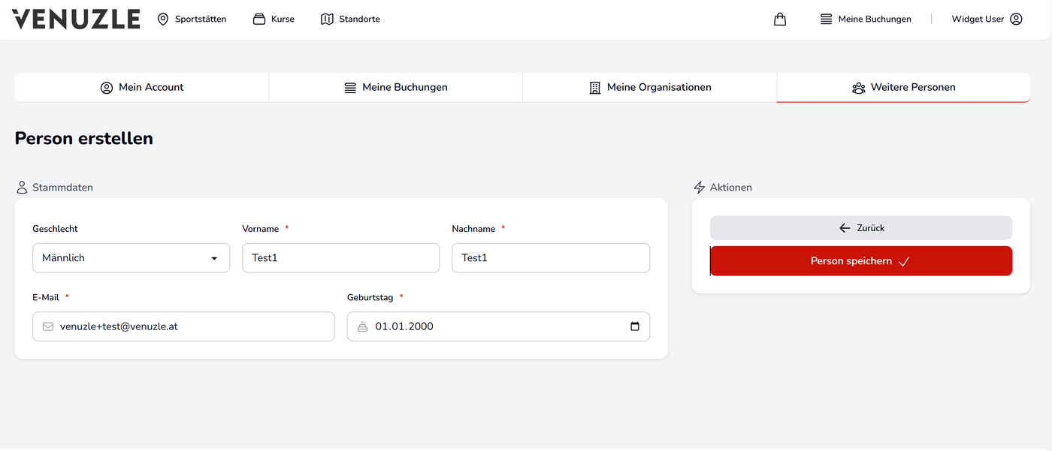1052x451 pixels.
Task: Click the left arrow icon on Zurück button
Action: tap(845, 228)
